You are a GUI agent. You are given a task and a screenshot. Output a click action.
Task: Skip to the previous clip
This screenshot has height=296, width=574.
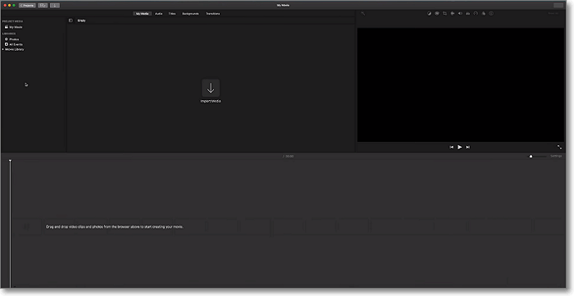(451, 147)
